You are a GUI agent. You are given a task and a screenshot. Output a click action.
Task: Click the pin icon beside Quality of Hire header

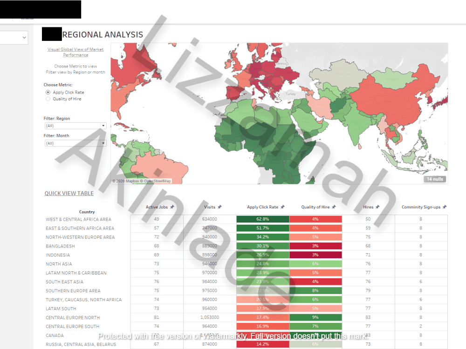pyautogui.click(x=334, y=207)
